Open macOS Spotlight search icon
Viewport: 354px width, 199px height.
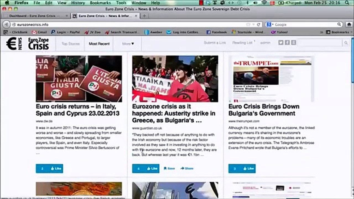347,3
